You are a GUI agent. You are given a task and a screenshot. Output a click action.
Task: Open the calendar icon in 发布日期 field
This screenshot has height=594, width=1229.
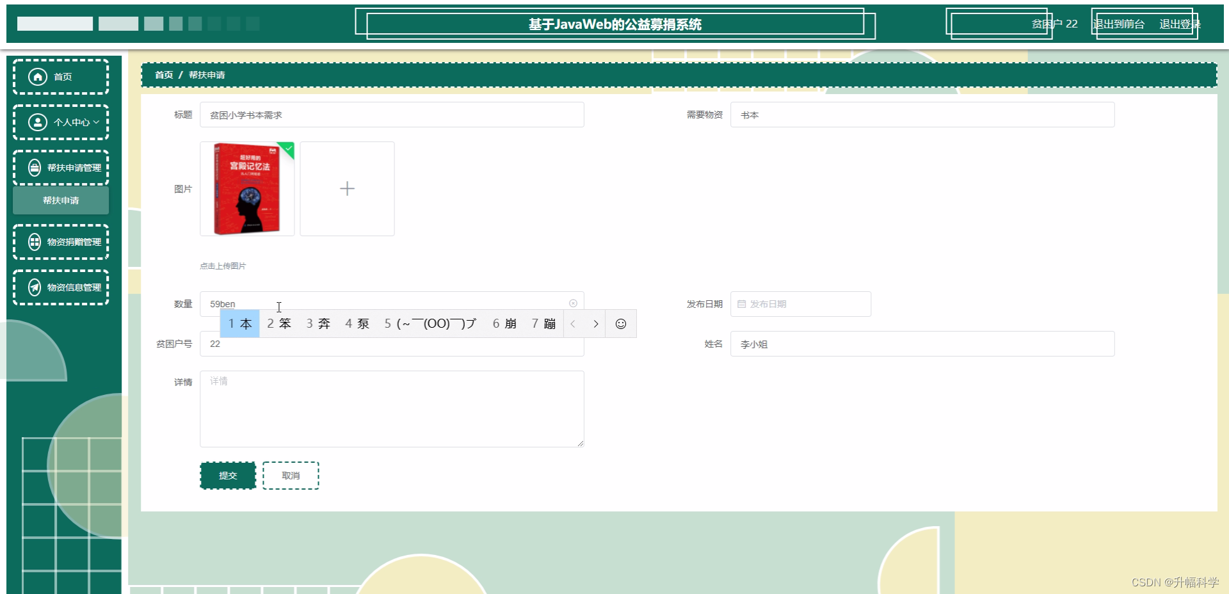[x=743, y=304]
